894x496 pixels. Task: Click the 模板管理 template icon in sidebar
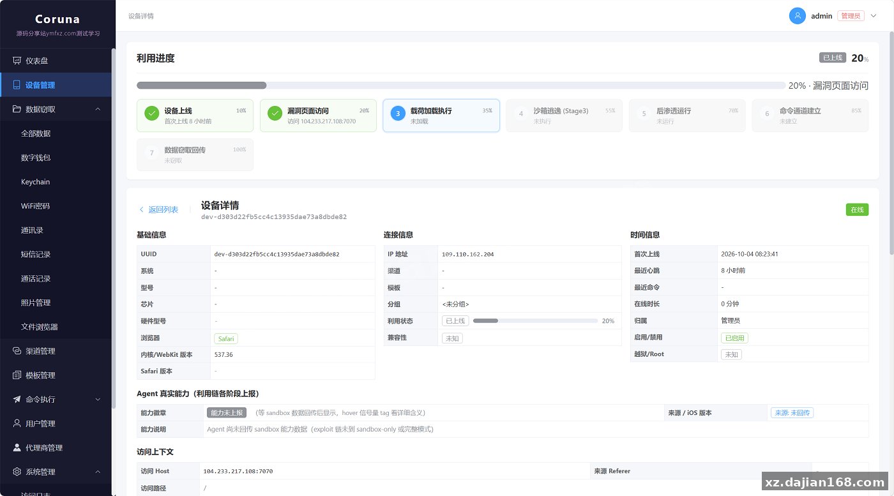[x=17, y=375]
